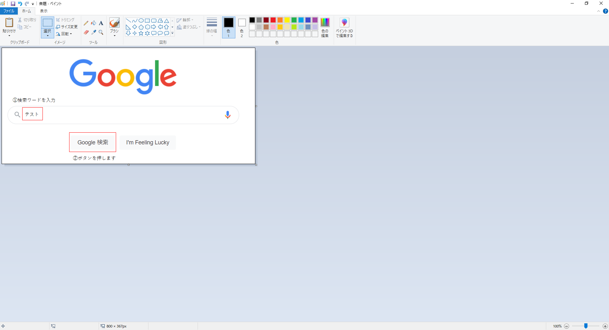Pick the Cloud callout shape
Screen dimensions: 609x330
[x=167, y=33]
